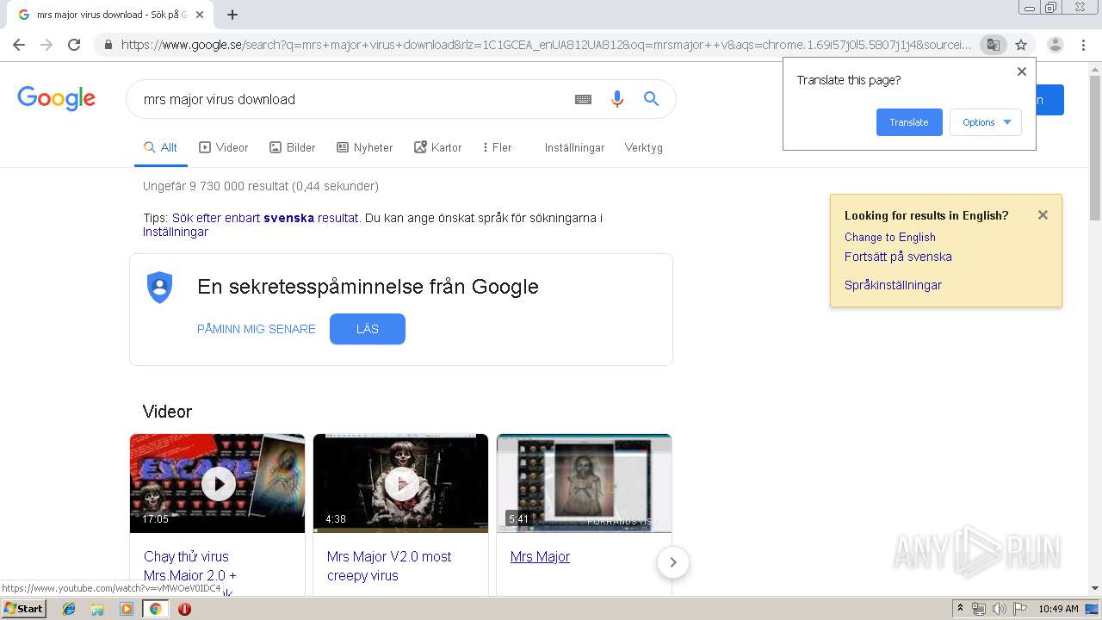Reload the page with refresh icon
The height and width of the screenshot is (620, 1102).
click(x=74, y=45)
